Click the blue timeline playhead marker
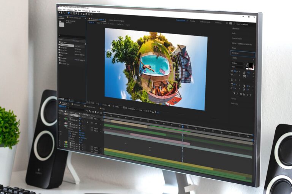This screenshot has height=194, width=292. point(182,127)
